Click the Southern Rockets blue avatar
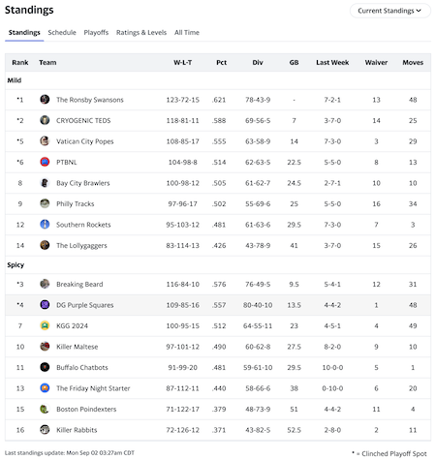The image size is (436, 460). (x=45, y=225)
